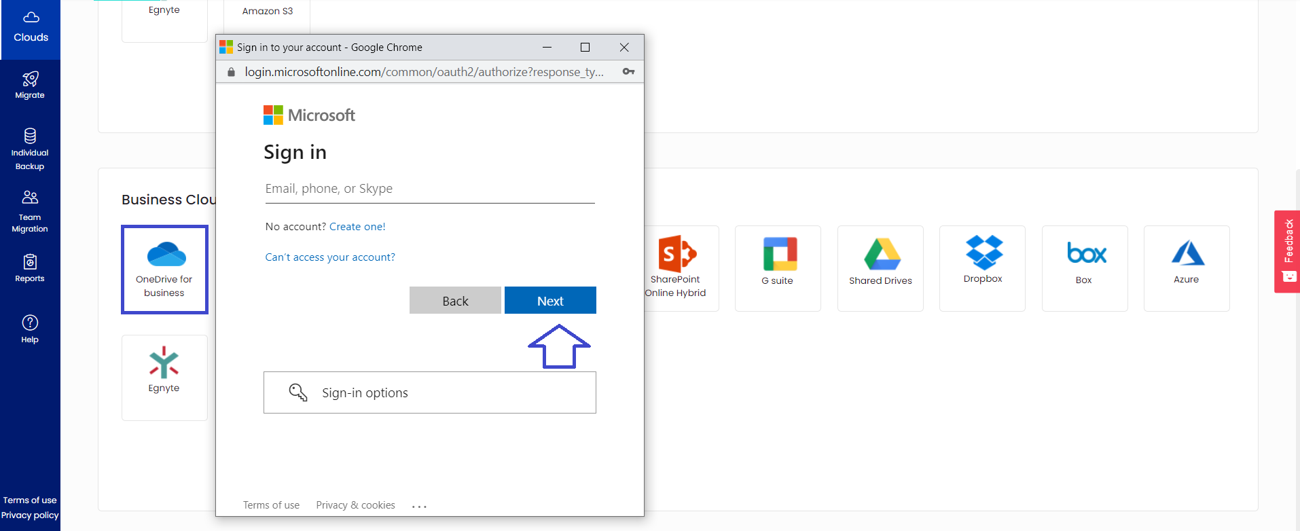Image resolution: width=1300 pixels, height=531 pixels.
Task: Maximize the sign-in popup window
Action: point(585,47)
